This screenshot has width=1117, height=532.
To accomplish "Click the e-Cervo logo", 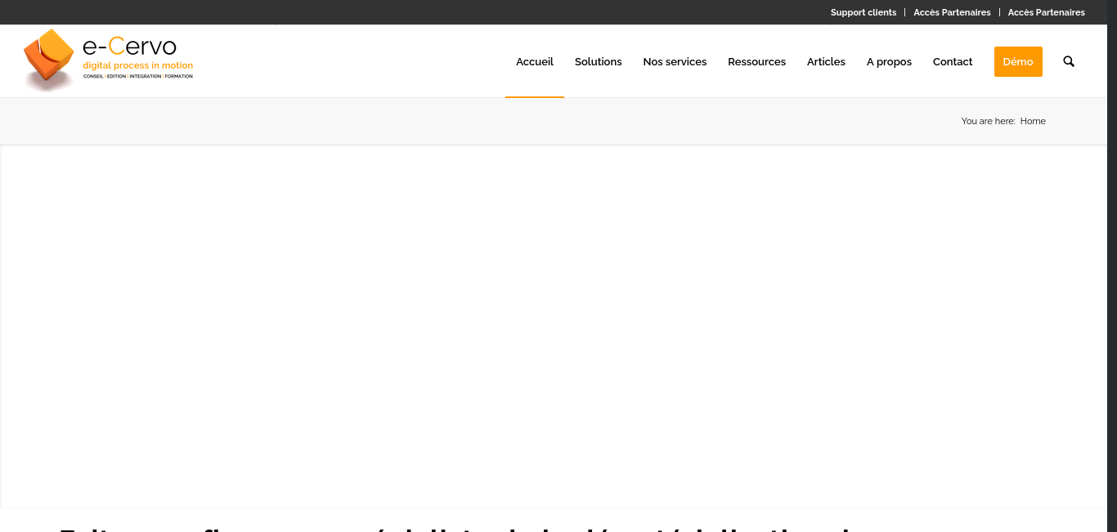I will (x=109, y=60).
